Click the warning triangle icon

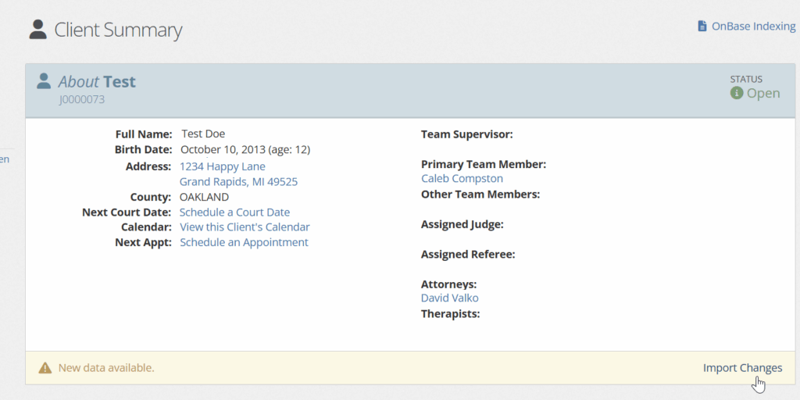coord(45,368)
